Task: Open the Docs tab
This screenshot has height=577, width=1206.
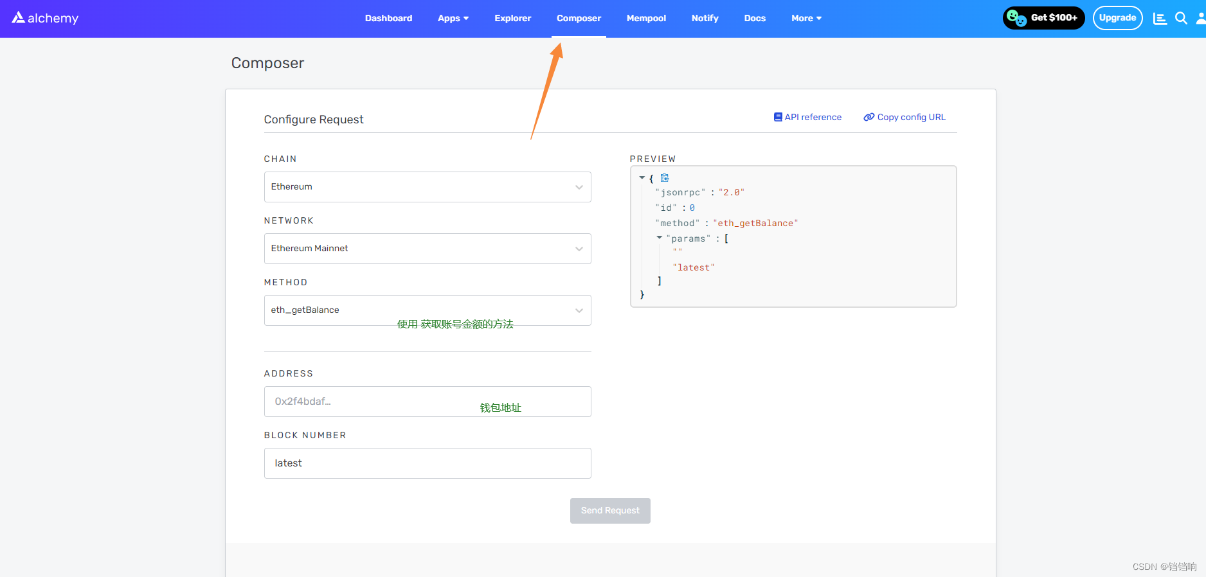Action: (755, 18)
